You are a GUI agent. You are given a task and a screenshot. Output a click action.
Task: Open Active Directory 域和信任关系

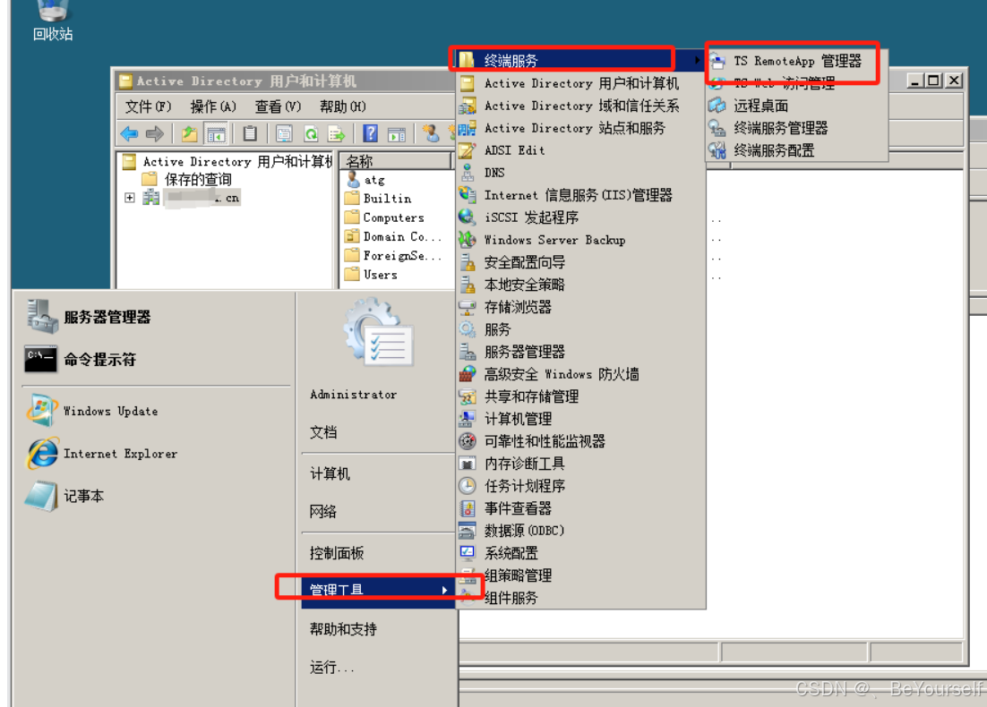579,106
